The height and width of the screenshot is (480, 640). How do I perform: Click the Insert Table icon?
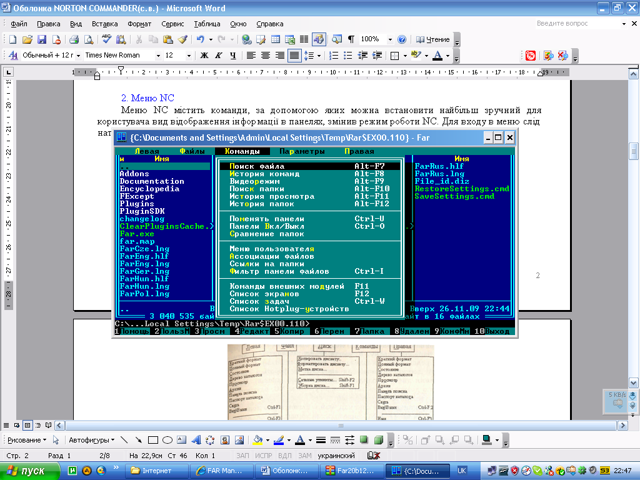276,39
